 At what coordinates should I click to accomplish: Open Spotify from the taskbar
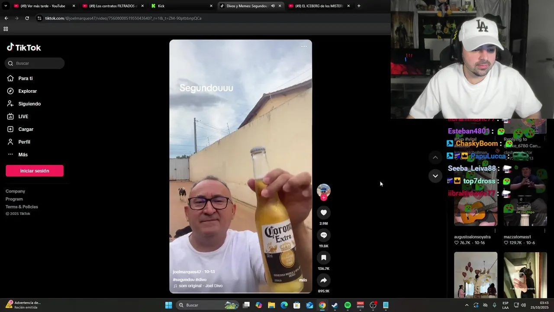[x=348, y=305]
